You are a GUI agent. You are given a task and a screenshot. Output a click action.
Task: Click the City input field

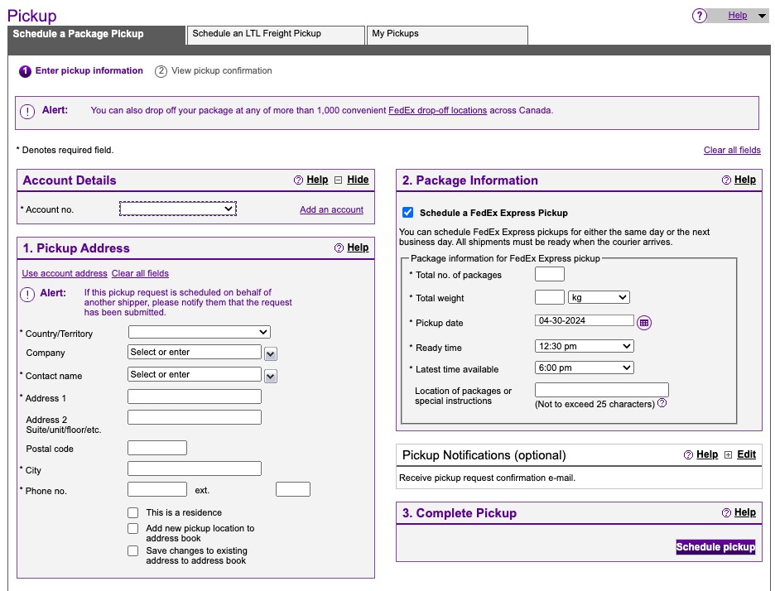(x=195, y=468)
